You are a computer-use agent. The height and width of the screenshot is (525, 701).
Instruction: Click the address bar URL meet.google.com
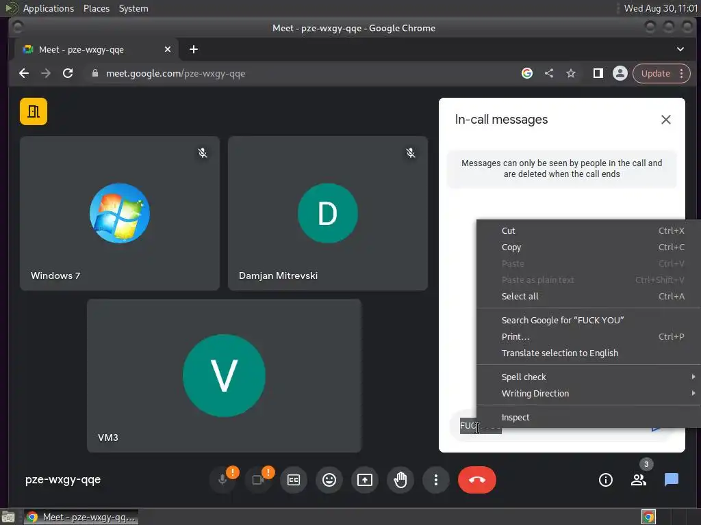click(x=175, y=74)
